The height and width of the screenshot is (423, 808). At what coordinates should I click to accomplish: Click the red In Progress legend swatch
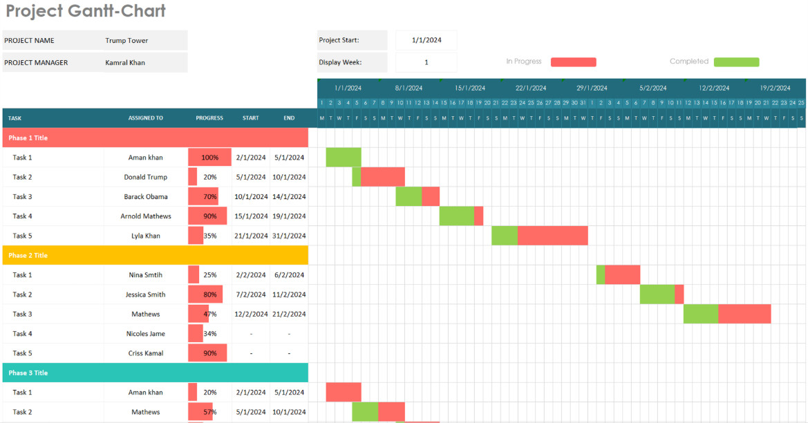(574, 62)
